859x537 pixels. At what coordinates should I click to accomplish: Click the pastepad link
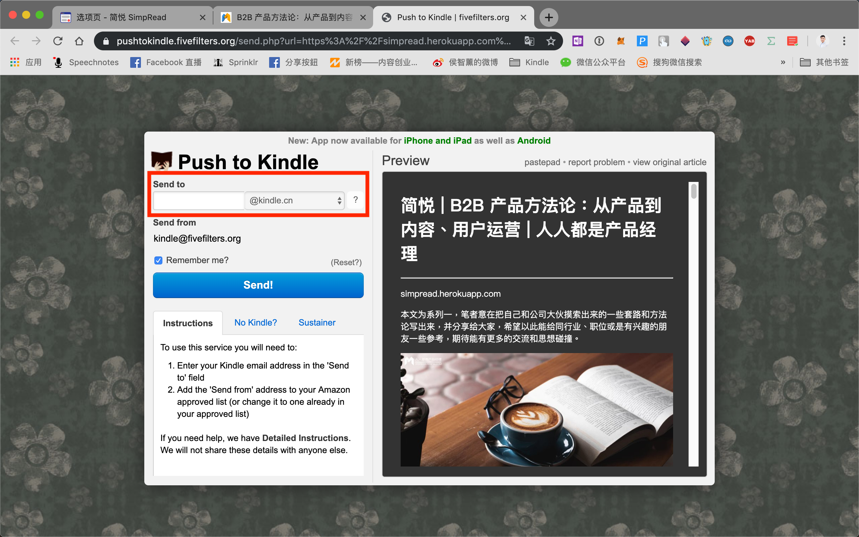[x=542, y=162]
